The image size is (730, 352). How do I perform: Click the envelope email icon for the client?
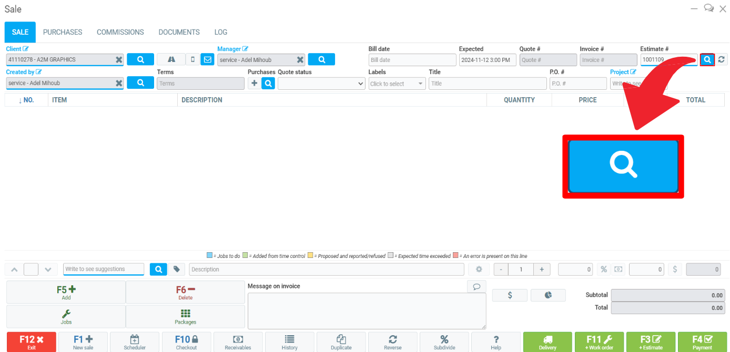[207, 60]
